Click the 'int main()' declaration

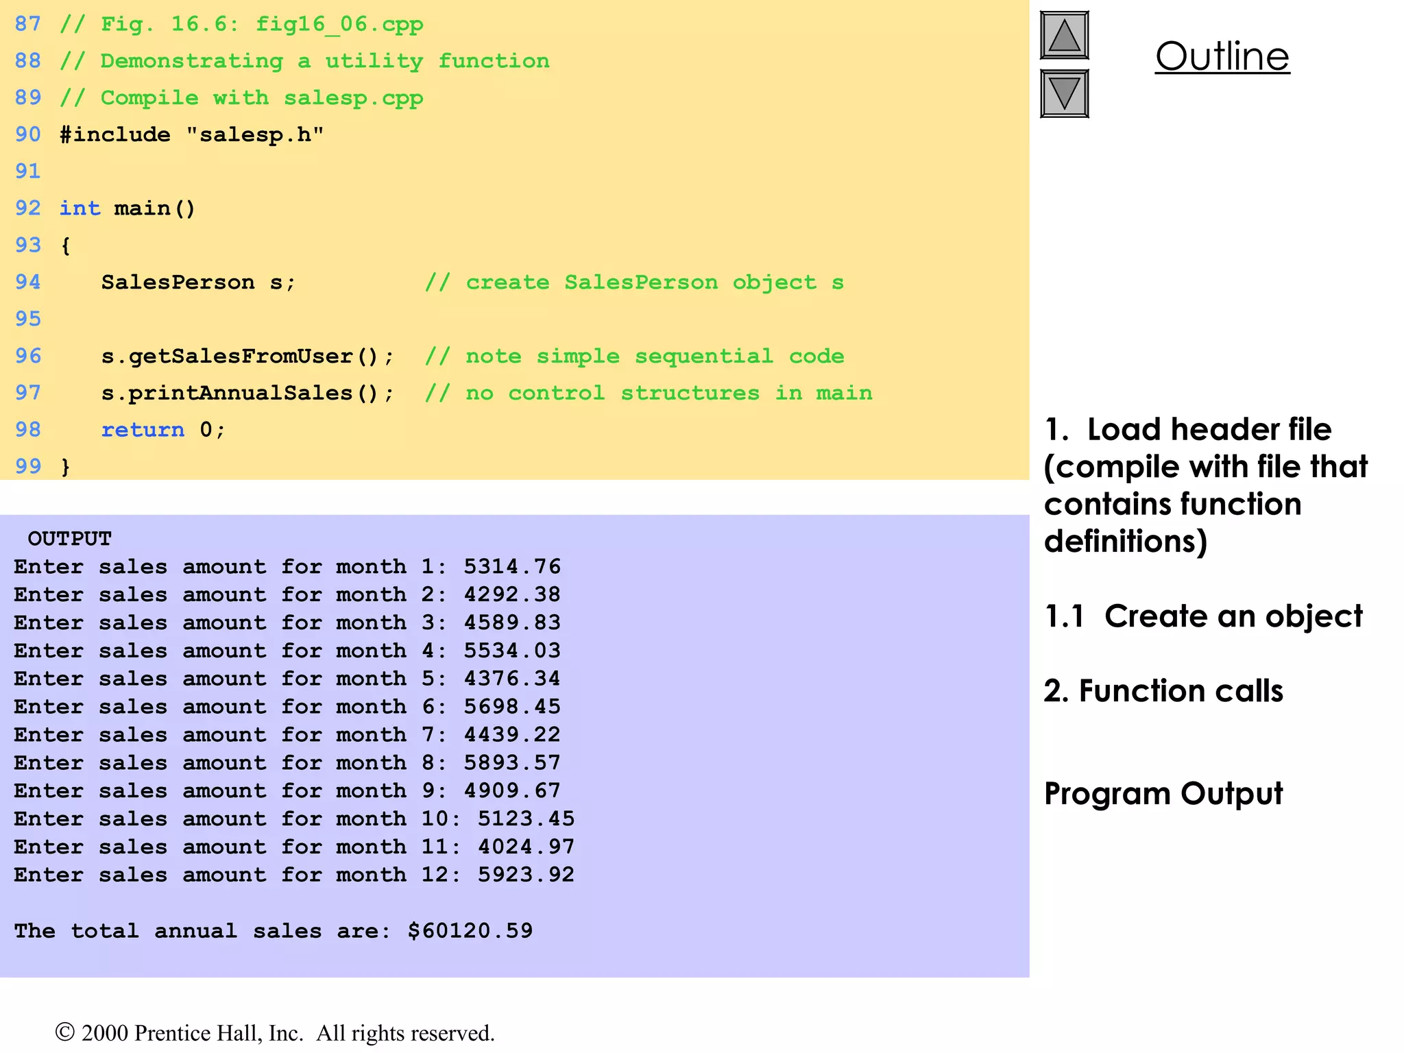point(128,208)
